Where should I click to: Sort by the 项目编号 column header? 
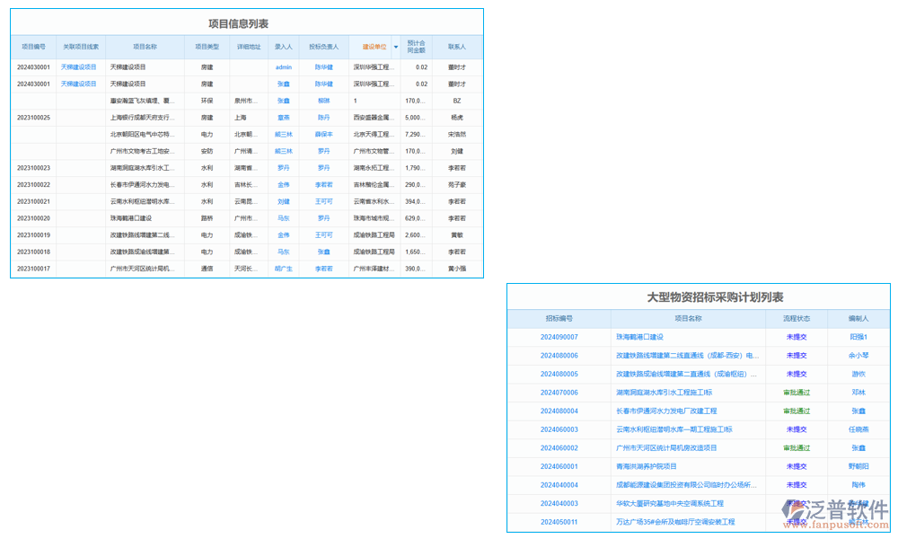[x=33, y=46]
